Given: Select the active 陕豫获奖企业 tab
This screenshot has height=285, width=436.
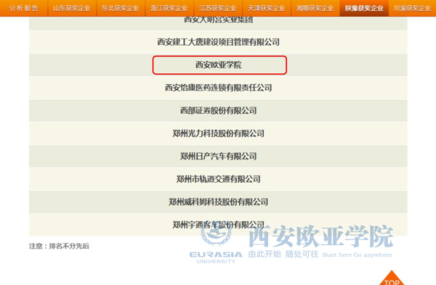Looking at the screenshot, I should 364,8.
